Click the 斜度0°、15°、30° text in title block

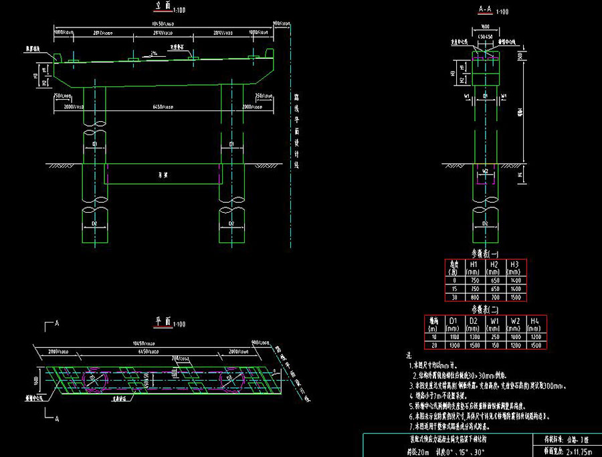460,452
